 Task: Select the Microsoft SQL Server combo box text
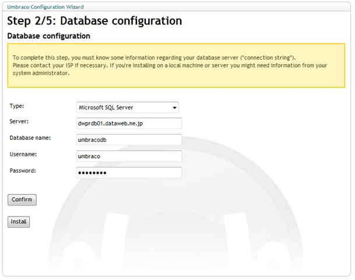[x=106, y=107]
